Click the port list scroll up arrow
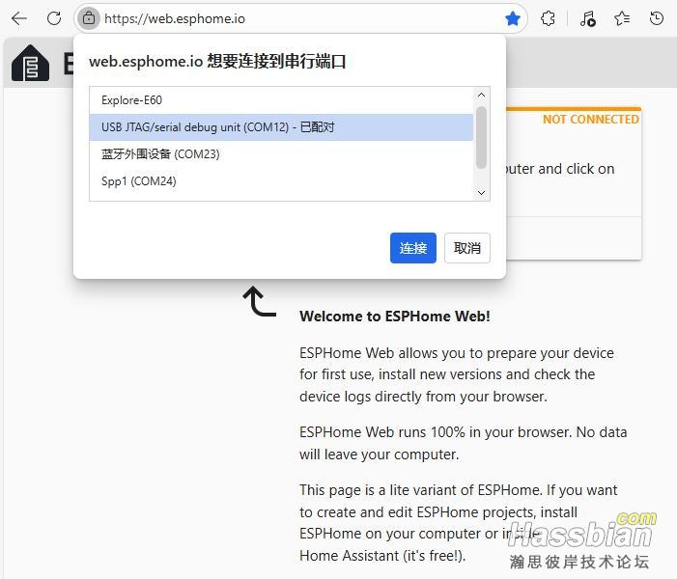Viewport: 677px width, 579px height. pyautogui.click(x=481, y=95)
